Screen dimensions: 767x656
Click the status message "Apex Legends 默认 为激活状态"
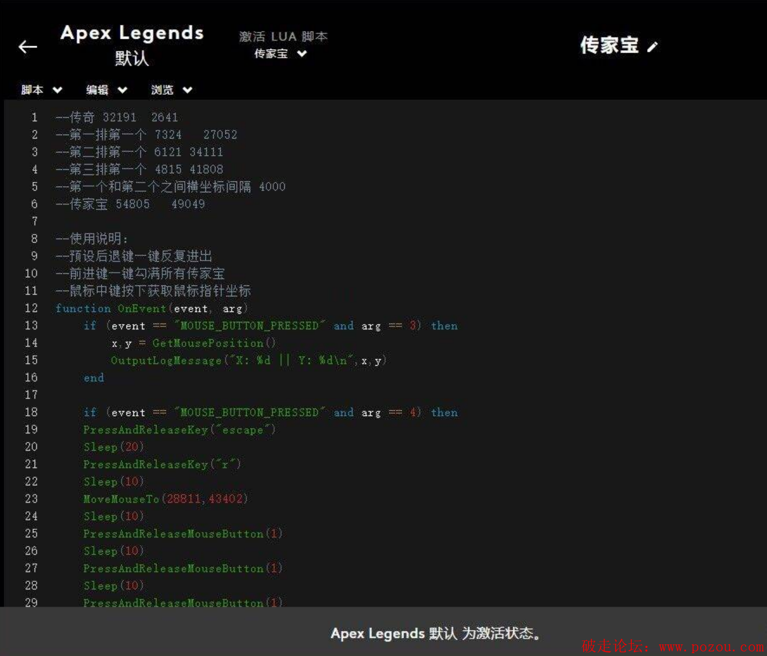point(436,633)
